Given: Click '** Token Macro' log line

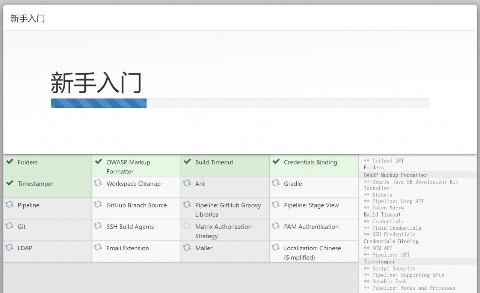Looking at the screenshot, I should tap(384, 208).
